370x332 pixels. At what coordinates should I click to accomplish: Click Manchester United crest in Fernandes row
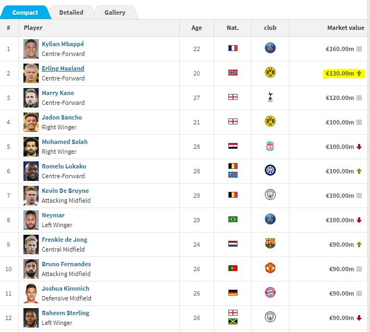pyautogui.click(x=270, y=268)
